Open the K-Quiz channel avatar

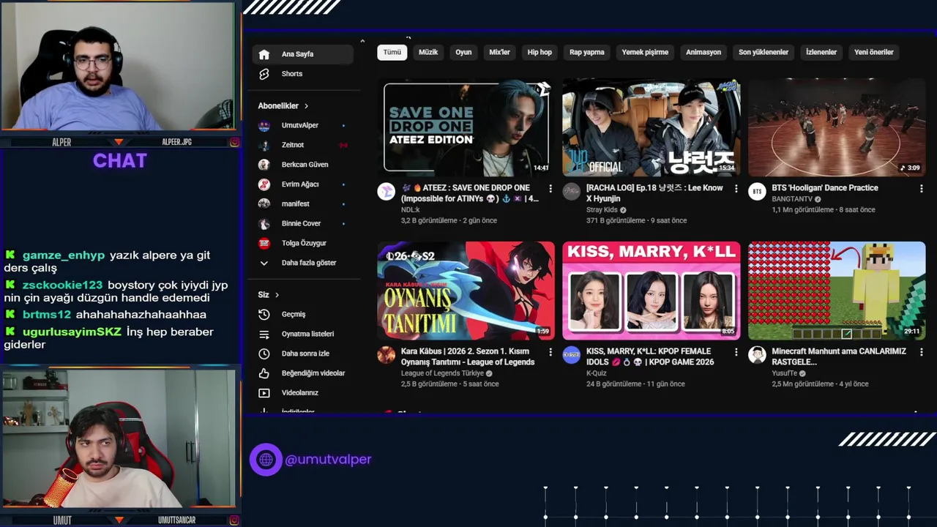point(571,355)
